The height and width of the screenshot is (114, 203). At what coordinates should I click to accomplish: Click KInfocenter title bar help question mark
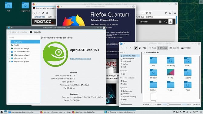(95, 28)
